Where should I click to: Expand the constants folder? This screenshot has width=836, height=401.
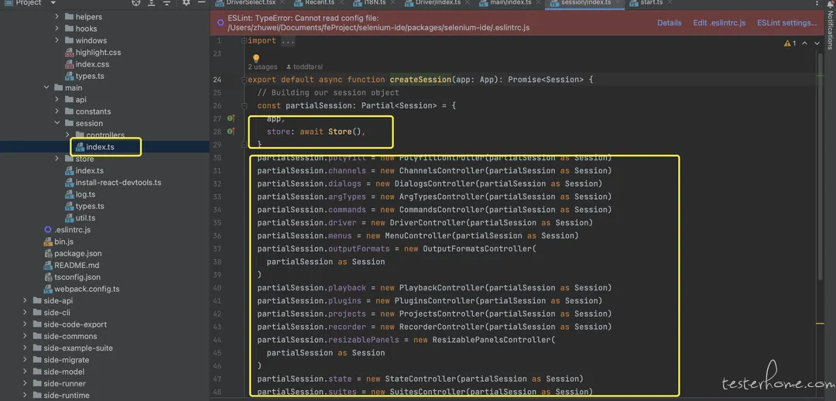pyautogui.click(x=57, y=111)
